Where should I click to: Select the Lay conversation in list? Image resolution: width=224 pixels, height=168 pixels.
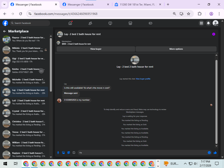pos(25,92)
